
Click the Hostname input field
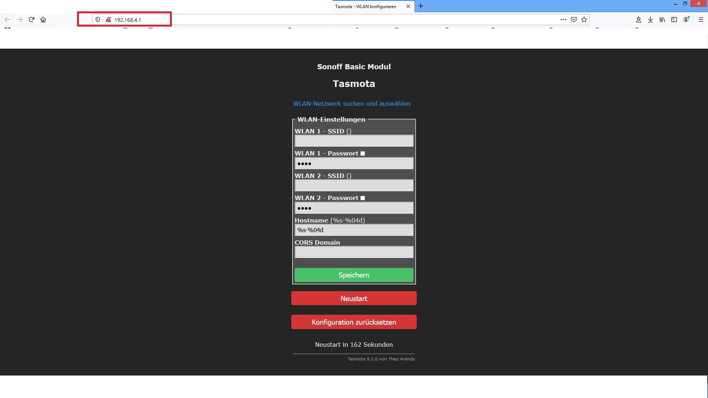coord(354,230)
